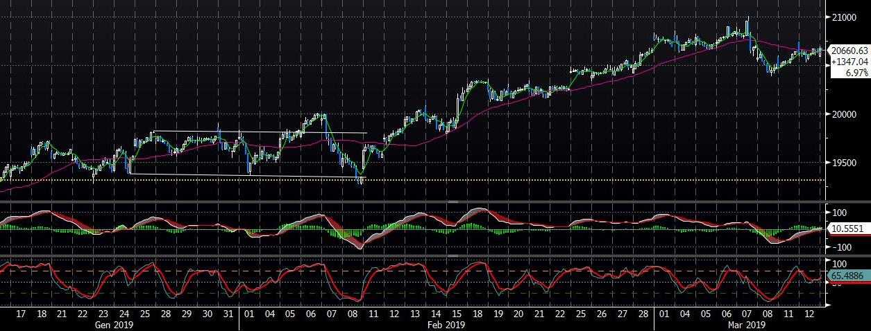
Task: Click the 6.97% percent change value
Action: point(856,73)
